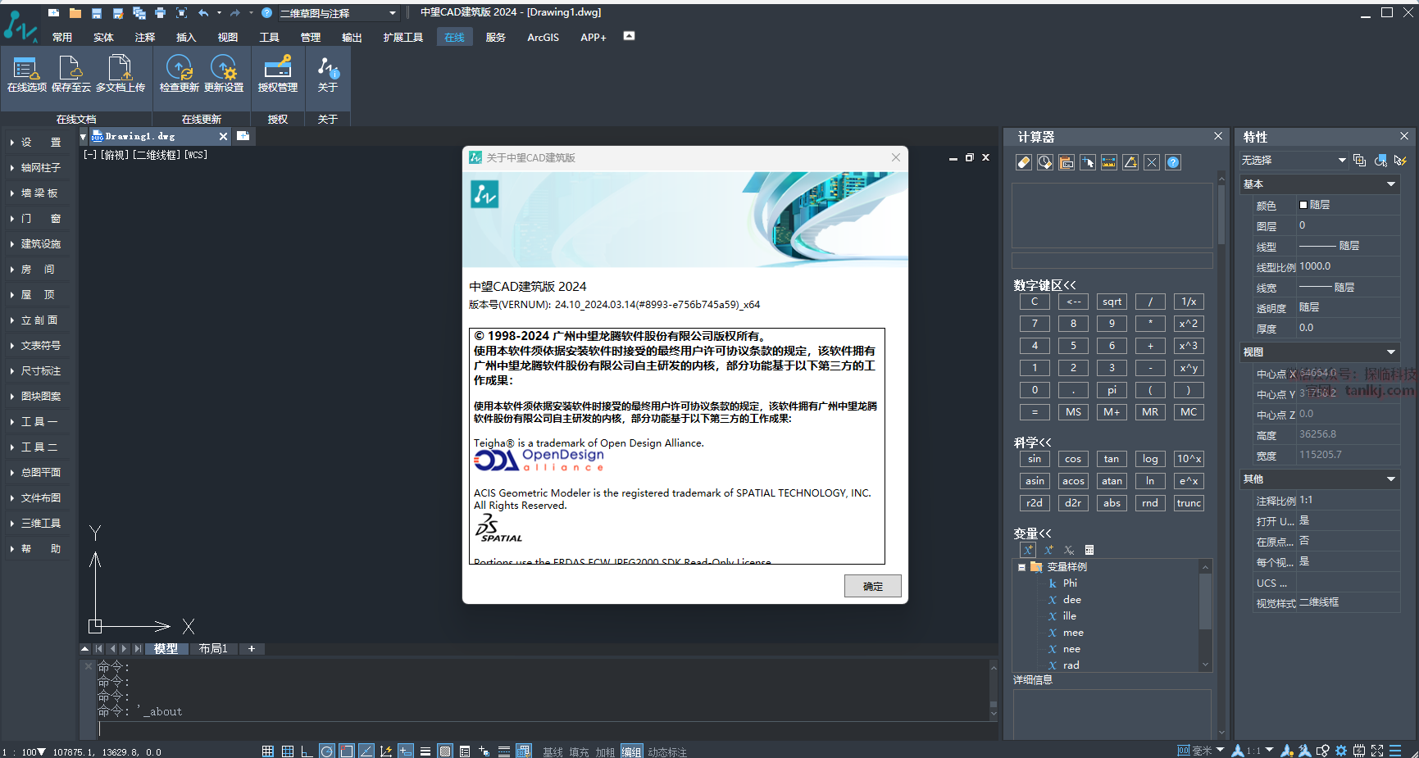Image resolution: width=1419 pixels, height=758 pixels.
Task: Toggle 动态标注 in the status bar
Action: coord(667,751)
